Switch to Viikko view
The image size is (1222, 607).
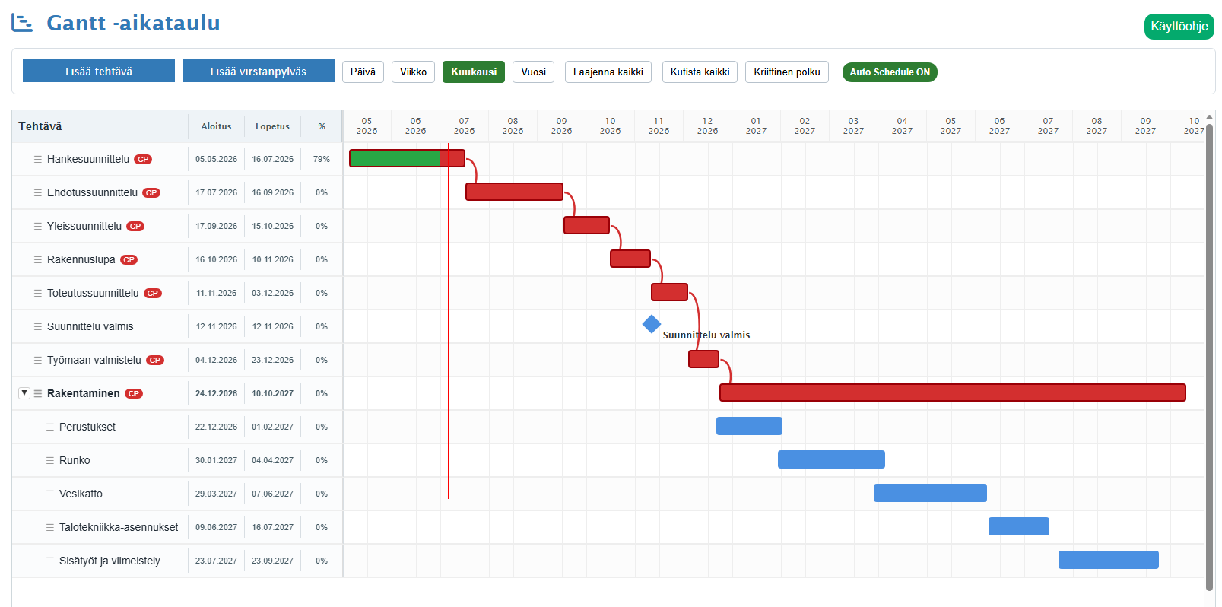coord(413,72)
